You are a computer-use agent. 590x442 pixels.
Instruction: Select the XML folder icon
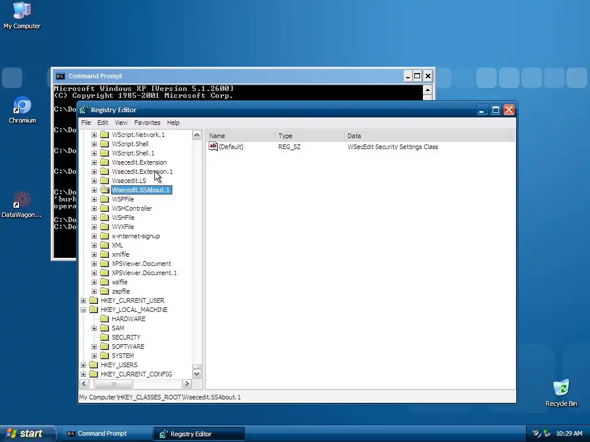pyautogui.click(x=105, y=245)
